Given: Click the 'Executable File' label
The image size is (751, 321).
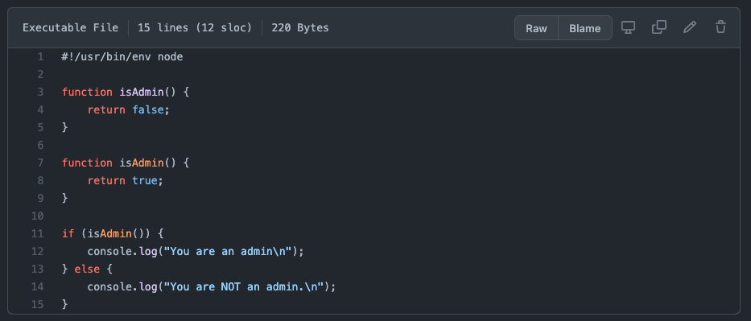Looking at the screenshot, I should (70, 27).
